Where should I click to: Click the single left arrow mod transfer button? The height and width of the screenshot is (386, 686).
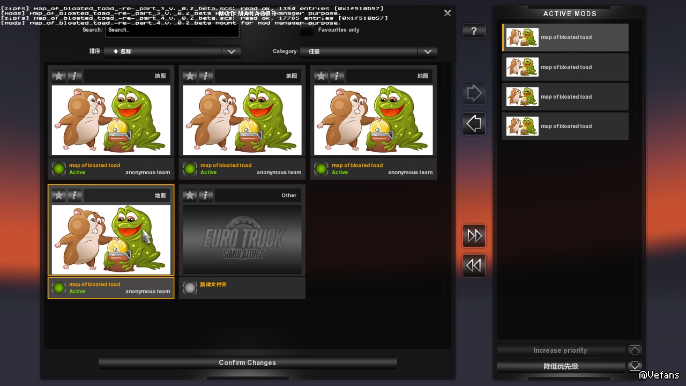(474, 124)
